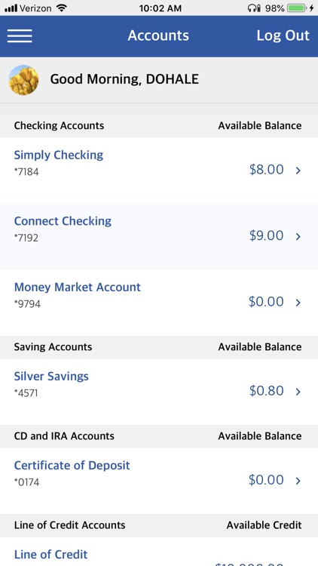The height and width of the screenshot is (566, 318).
Task: Open Connect Checking chevron arrow
Action: [x=298, y=236]
